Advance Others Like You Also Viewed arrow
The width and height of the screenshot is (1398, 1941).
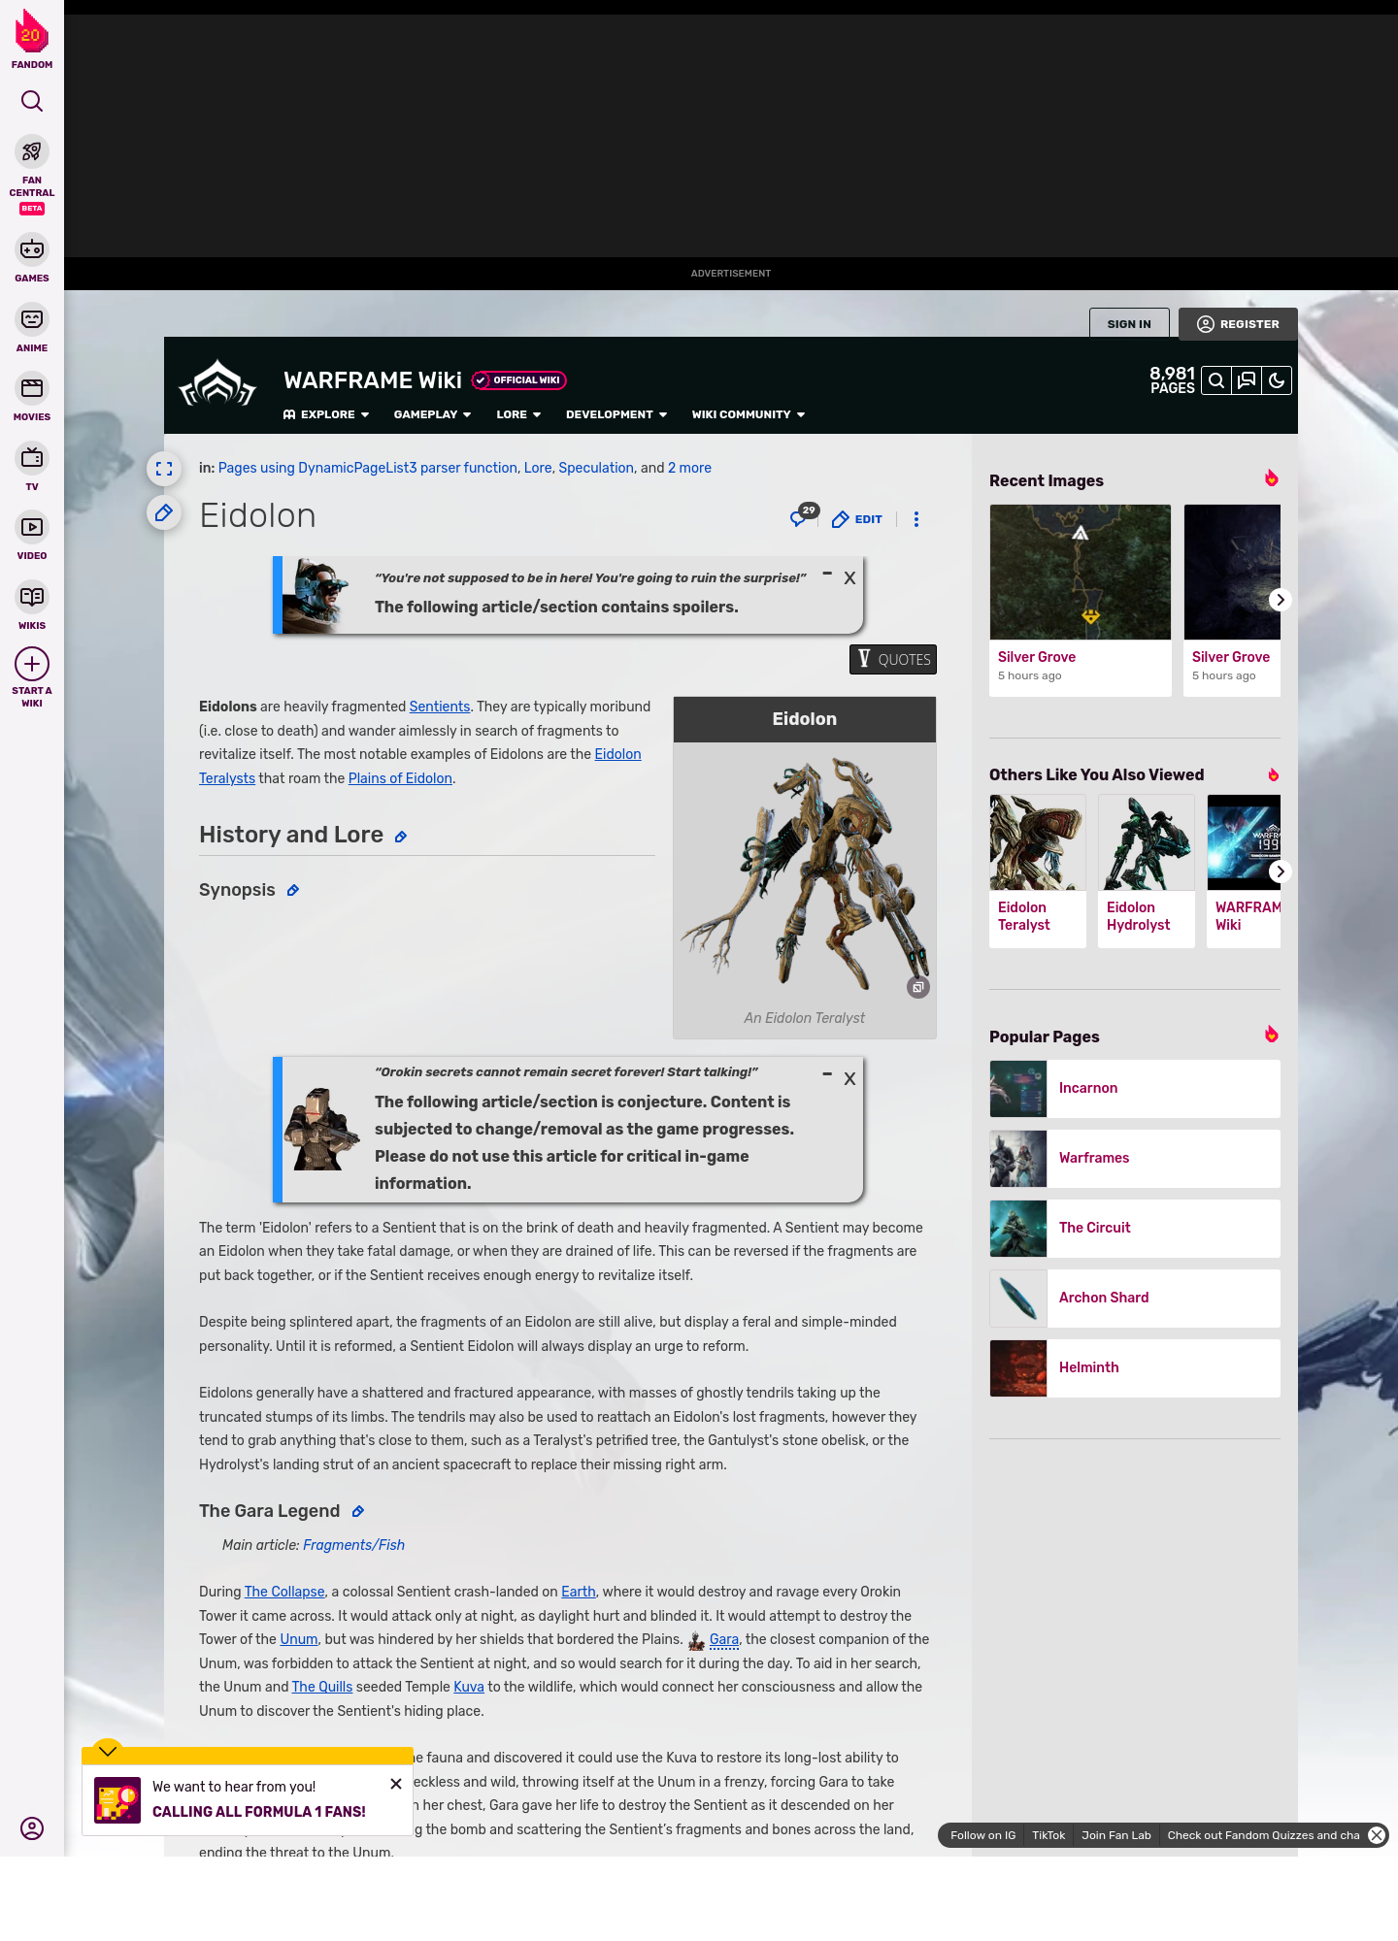point(1281,872)
